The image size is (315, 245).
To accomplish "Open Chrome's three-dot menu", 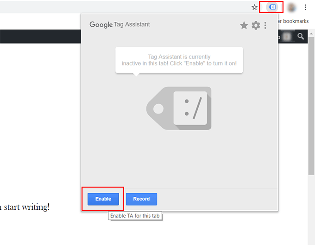I will pyautogui.click(x=305, y=7).
